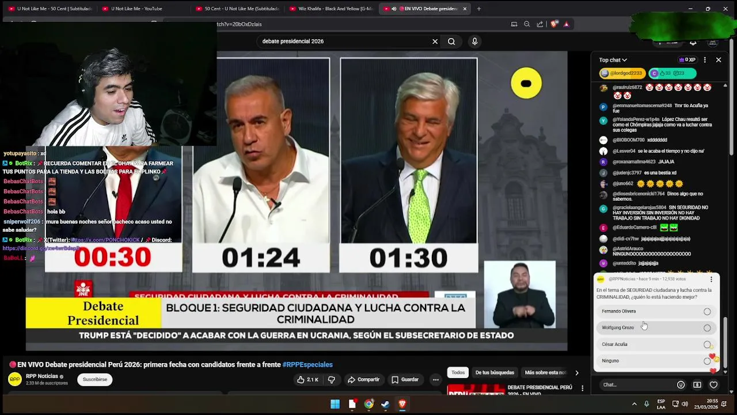Screen dimensions: 737x415
Task: Select the 'Más sobre esta' chip
Action: coord(545,372)
